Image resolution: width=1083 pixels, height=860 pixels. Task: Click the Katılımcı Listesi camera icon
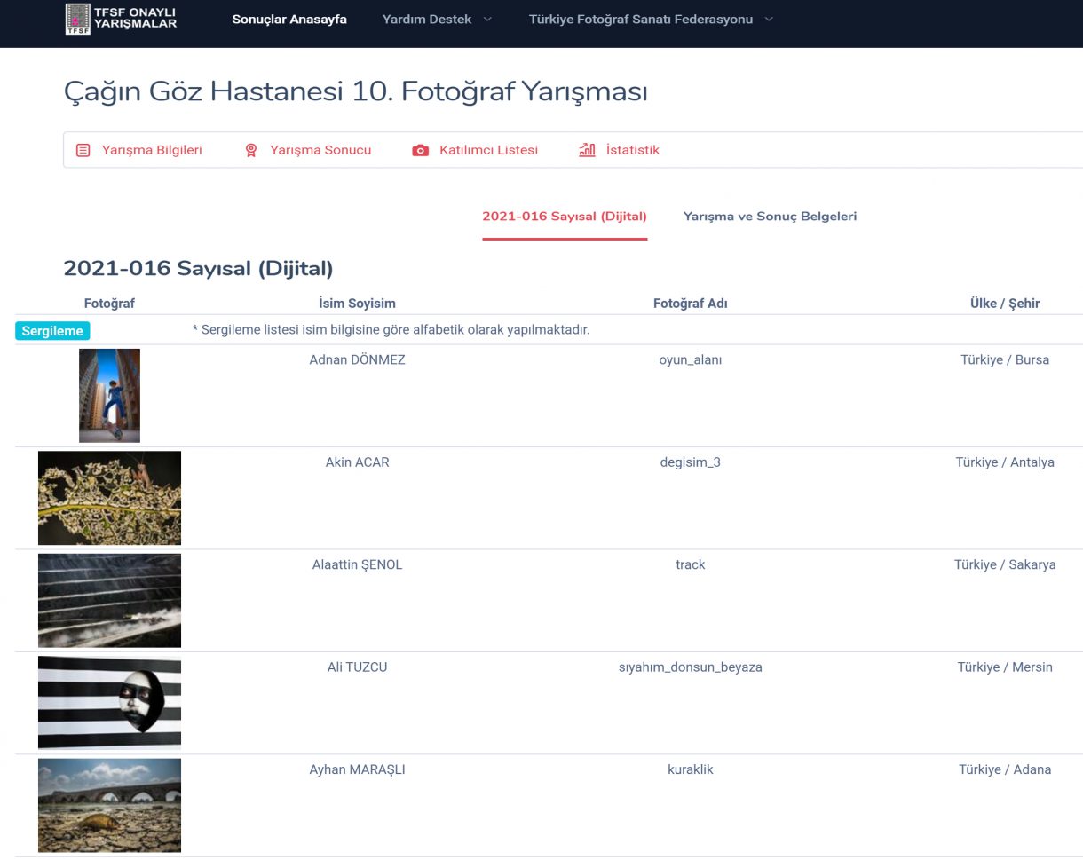[420, 151]
